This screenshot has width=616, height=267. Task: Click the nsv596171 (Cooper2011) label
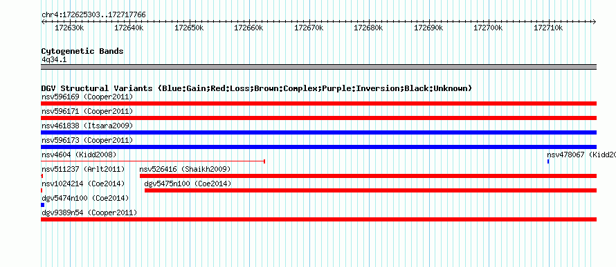[87, 111]
